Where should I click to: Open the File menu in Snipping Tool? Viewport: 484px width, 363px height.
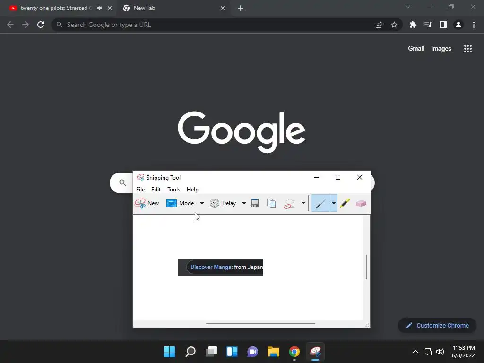pyautogui.click(x=140, y=190)
